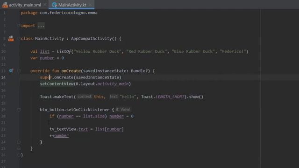Click the "Blue Rubber Duck" string
Image resolution: width=299 pixels, height=168 pixels.
pyautogui.click(x=193, y=51)
